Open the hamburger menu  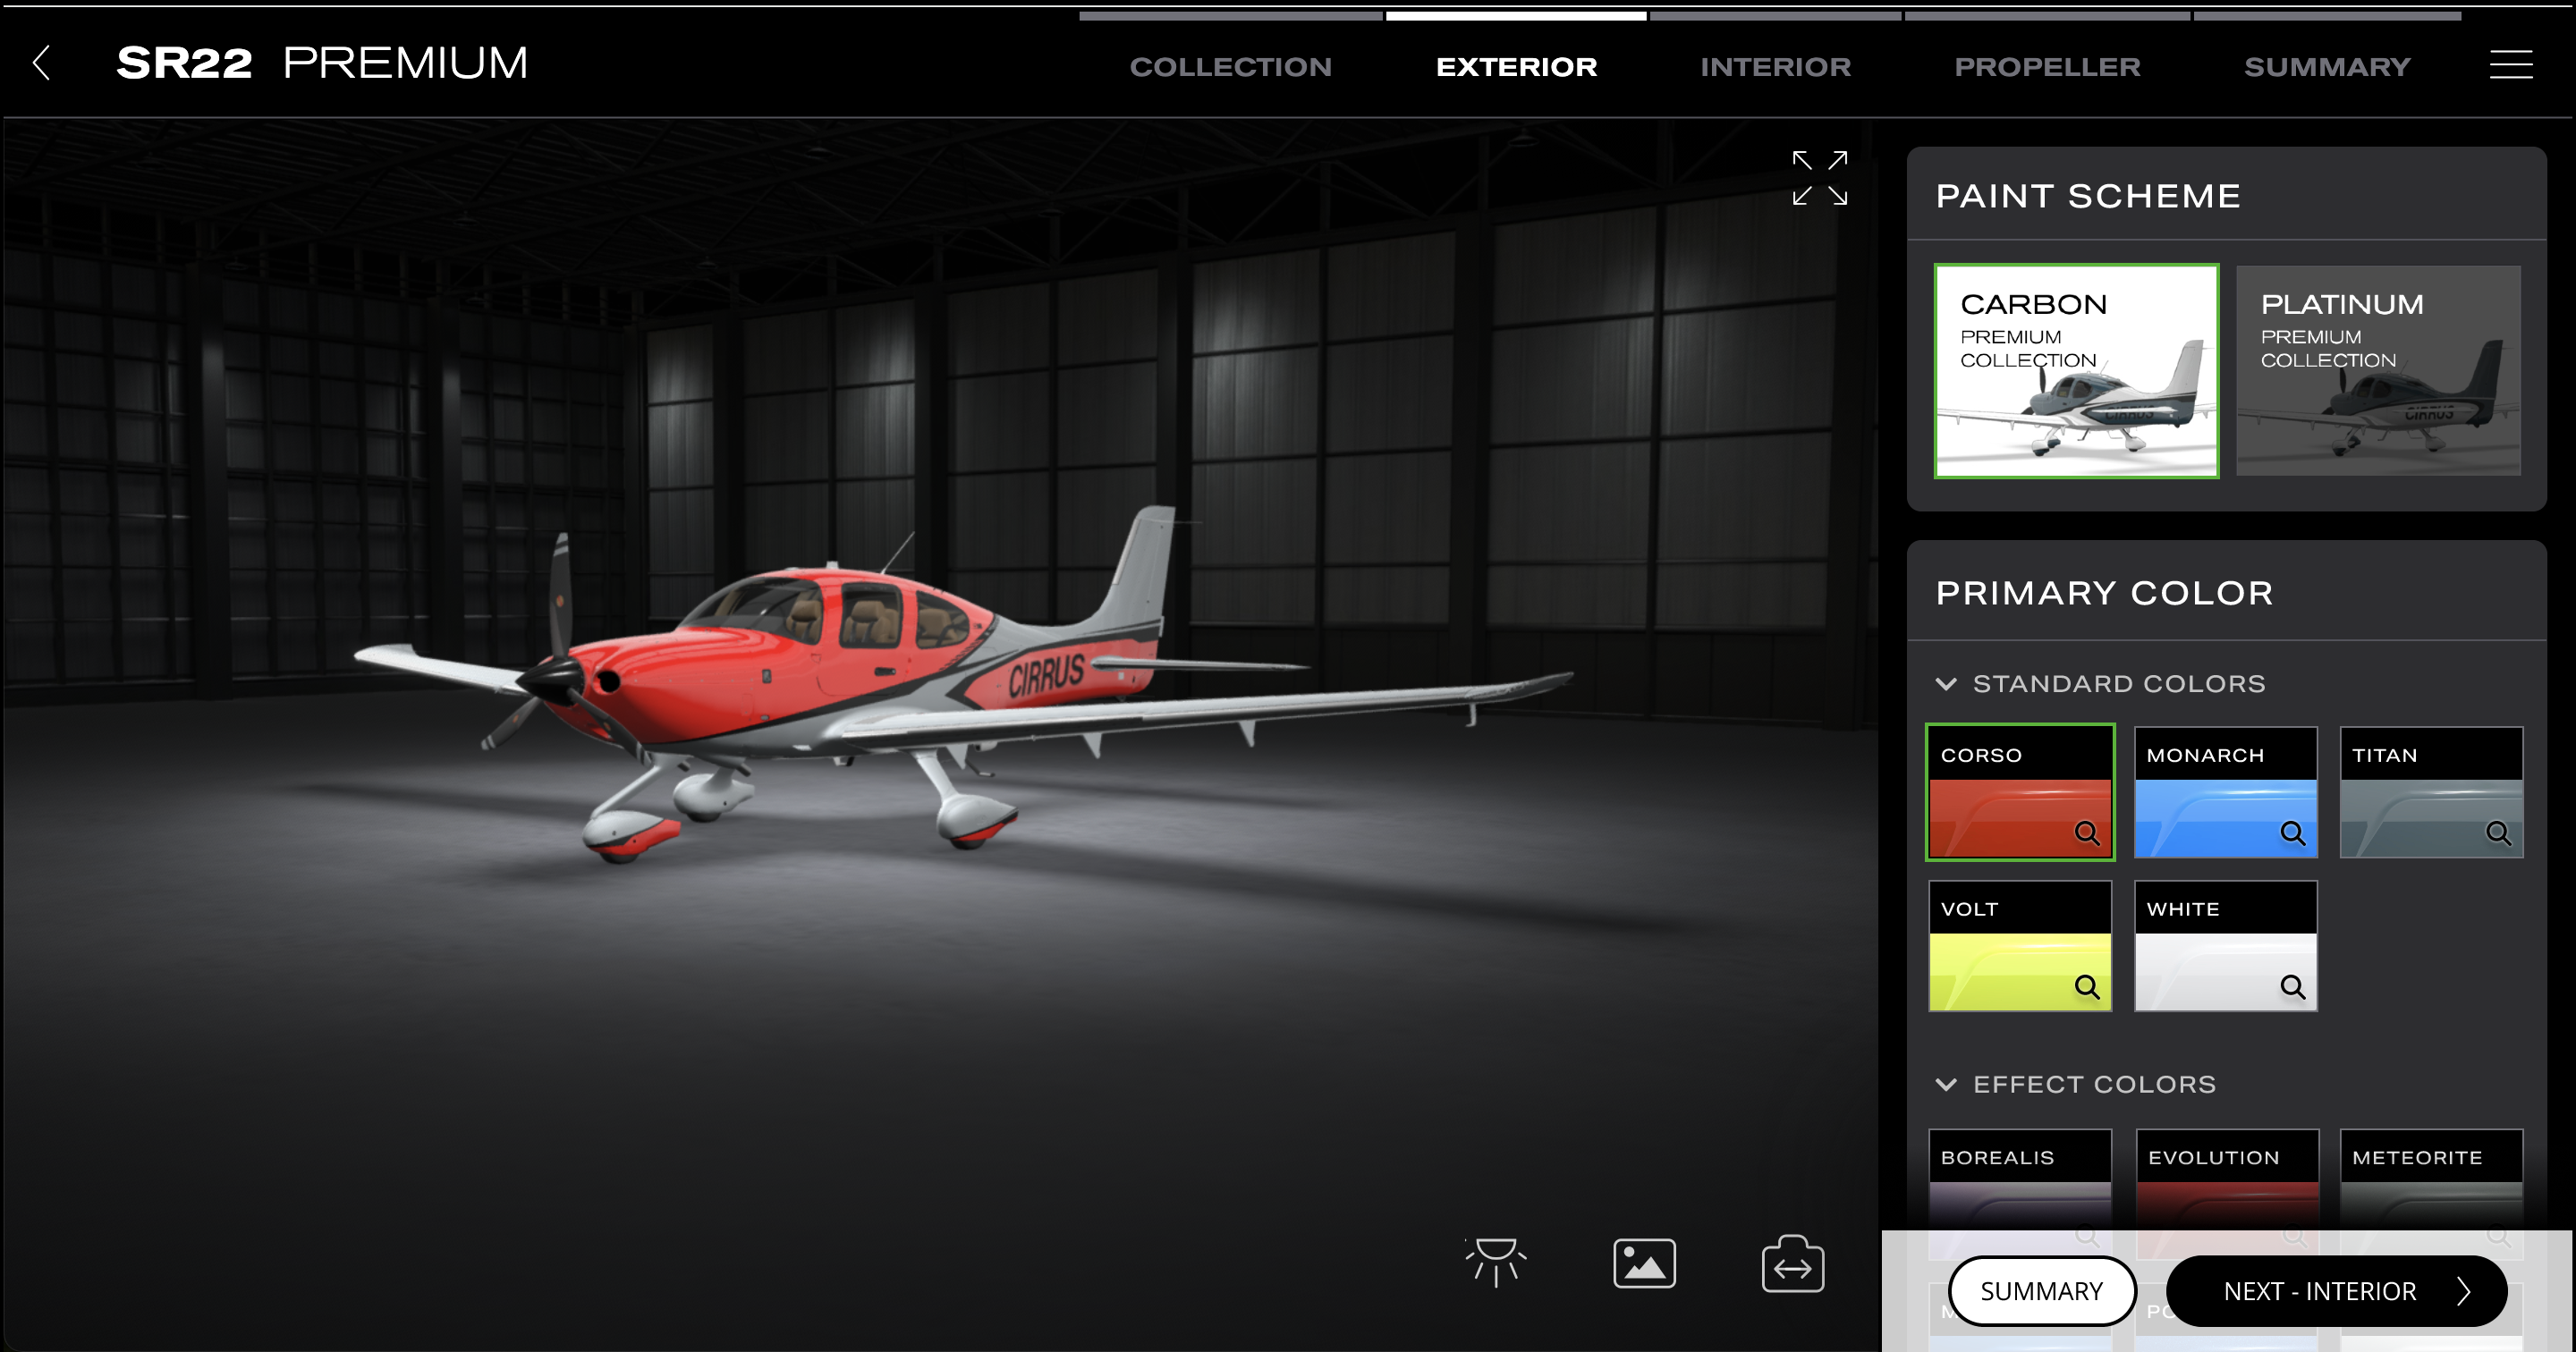2510,65
